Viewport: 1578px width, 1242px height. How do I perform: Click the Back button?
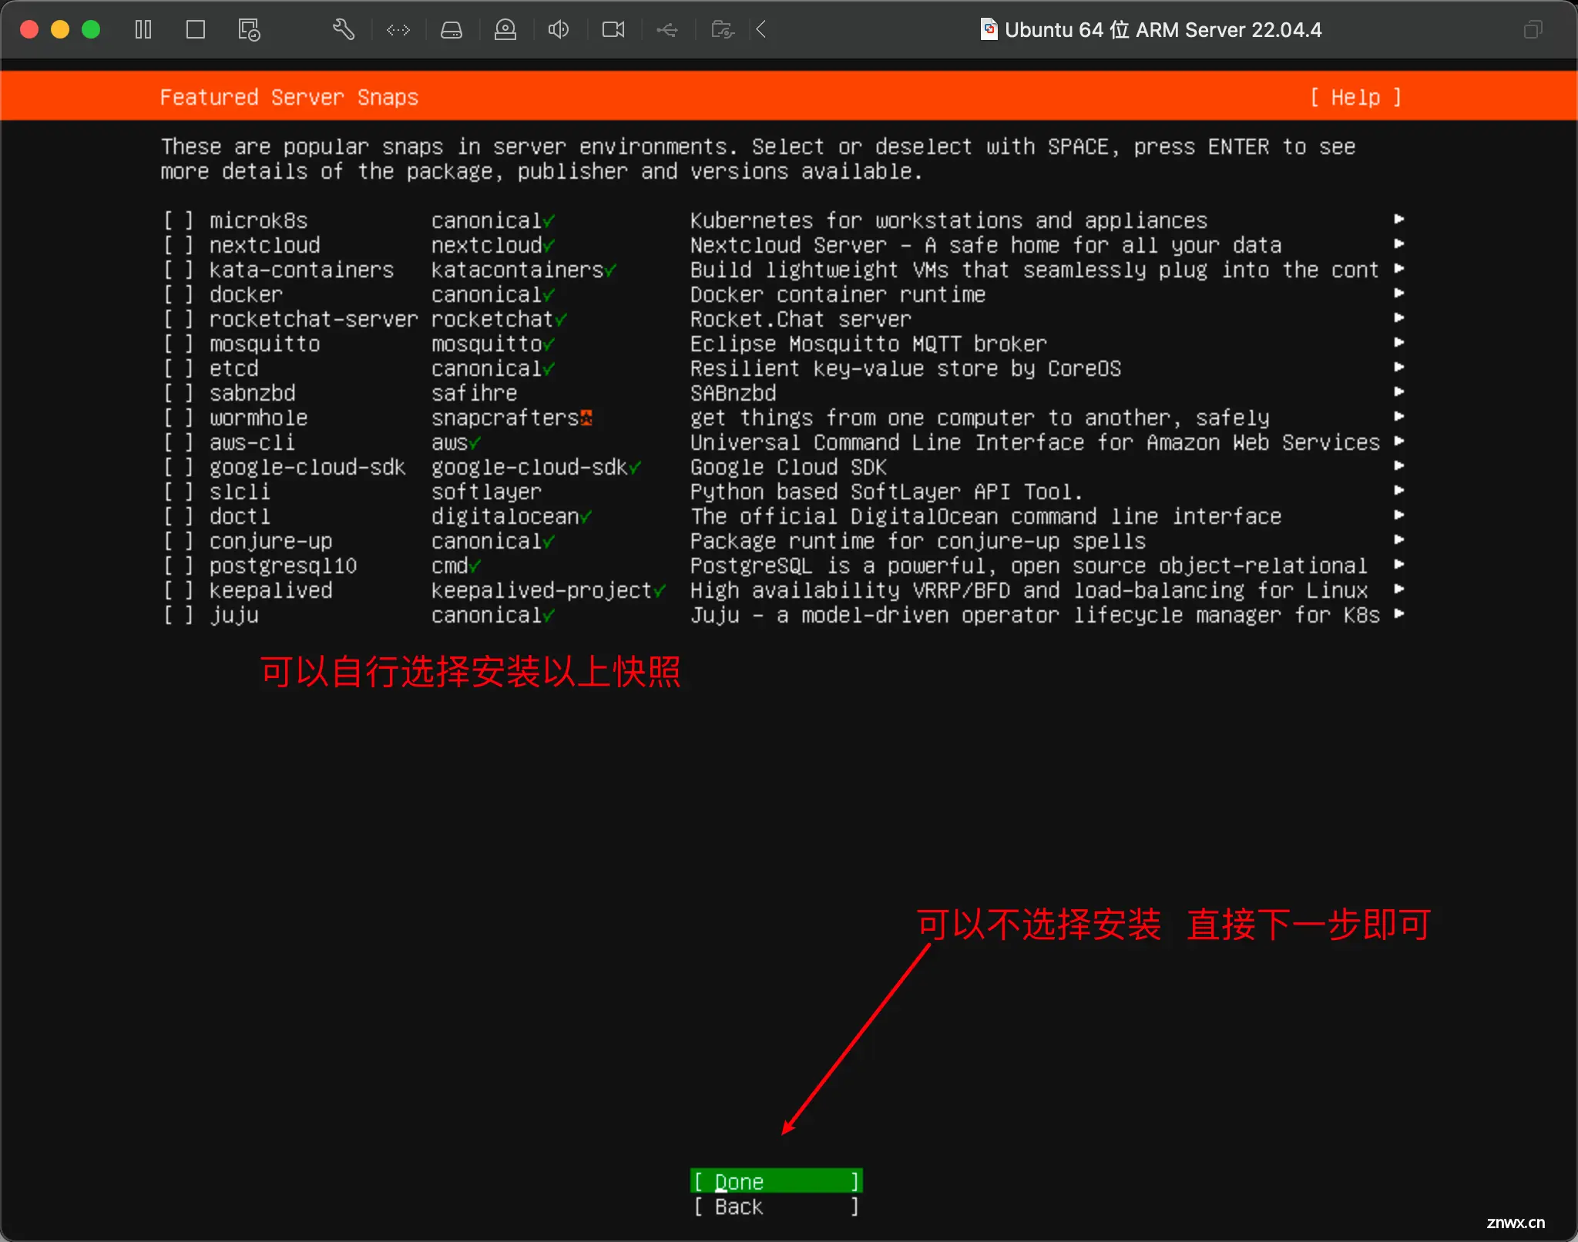tap(777, 1207)
